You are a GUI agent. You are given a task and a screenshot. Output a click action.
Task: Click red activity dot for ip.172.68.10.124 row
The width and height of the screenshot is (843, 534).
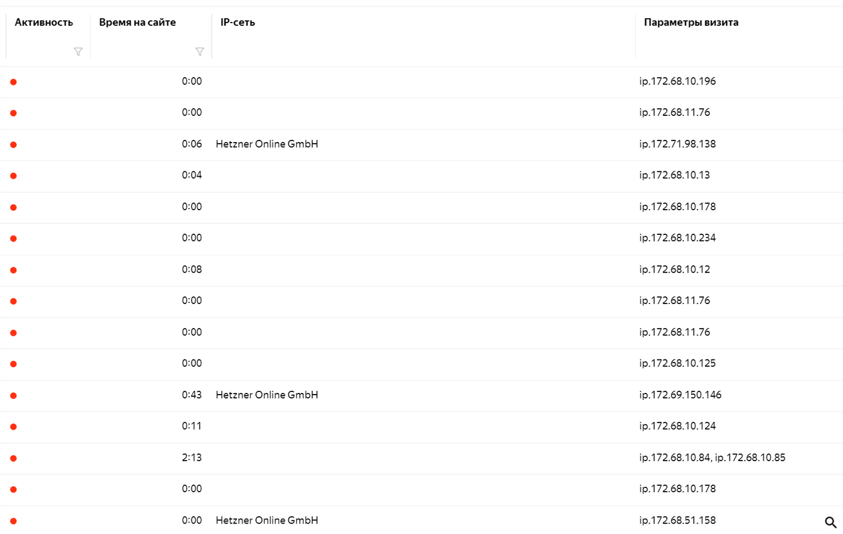tap(14, 427)
